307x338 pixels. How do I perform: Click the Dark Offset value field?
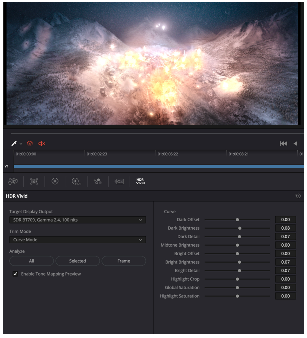(x=285, y=220)
